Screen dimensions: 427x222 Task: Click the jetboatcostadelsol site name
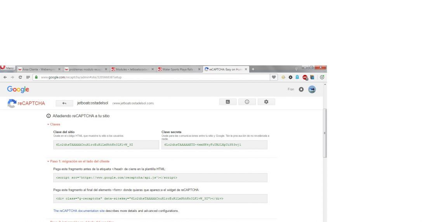coord(93,103)
